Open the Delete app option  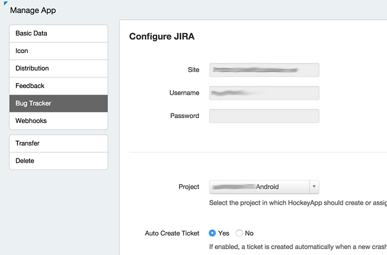tap(59, 161)
